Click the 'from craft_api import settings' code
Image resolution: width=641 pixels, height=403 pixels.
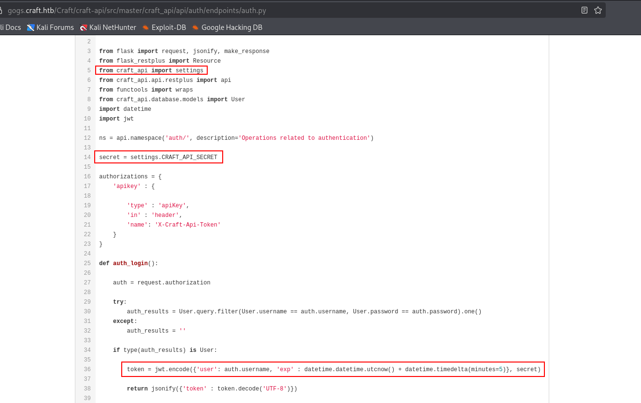(x=151, y=70)
